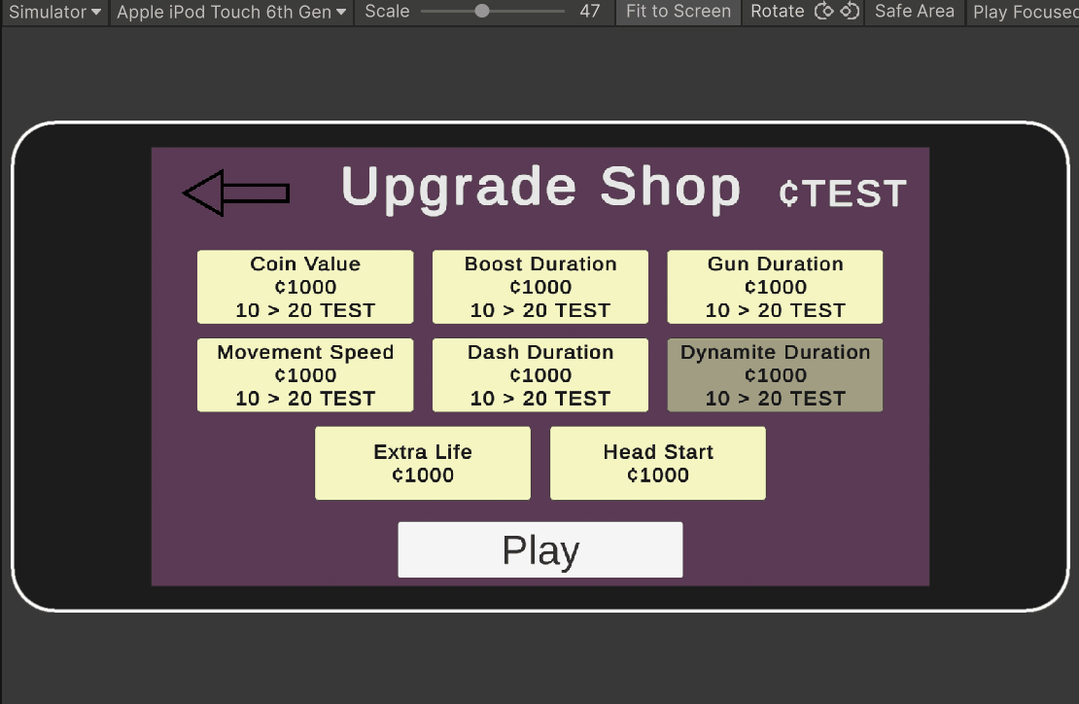
Task: Open Apple iPod Touch device dropdown
Action: [231, 12]
